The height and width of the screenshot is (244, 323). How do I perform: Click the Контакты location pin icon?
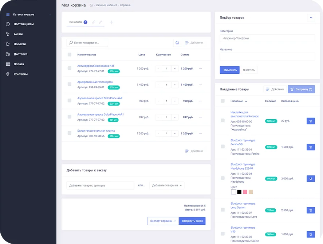8,74
